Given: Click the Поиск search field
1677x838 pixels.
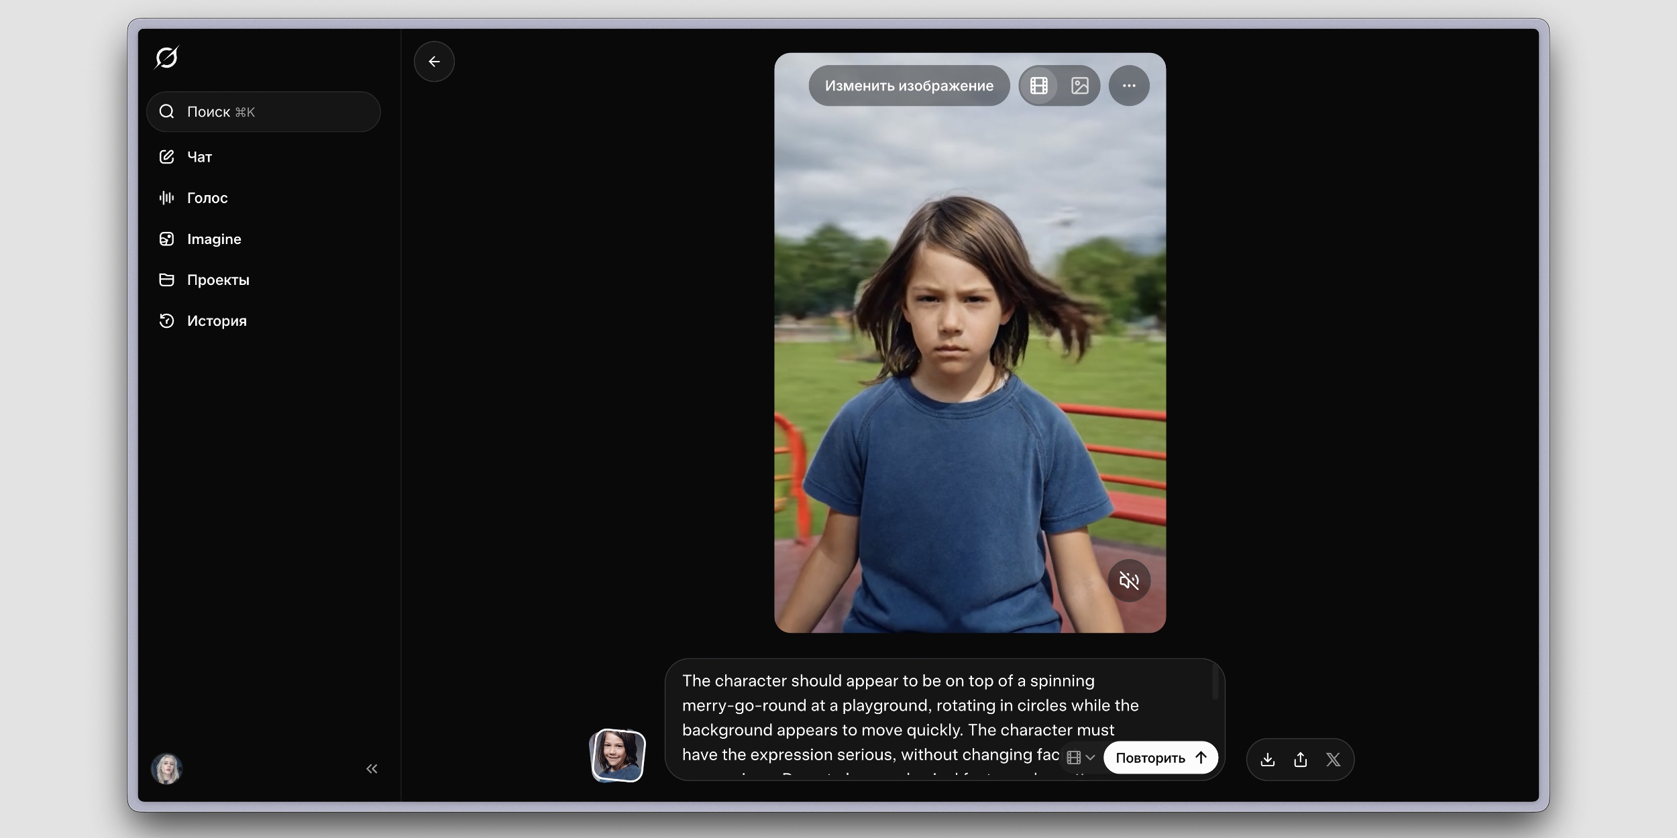Looking at the screenshot, I should tap(263, 112).
